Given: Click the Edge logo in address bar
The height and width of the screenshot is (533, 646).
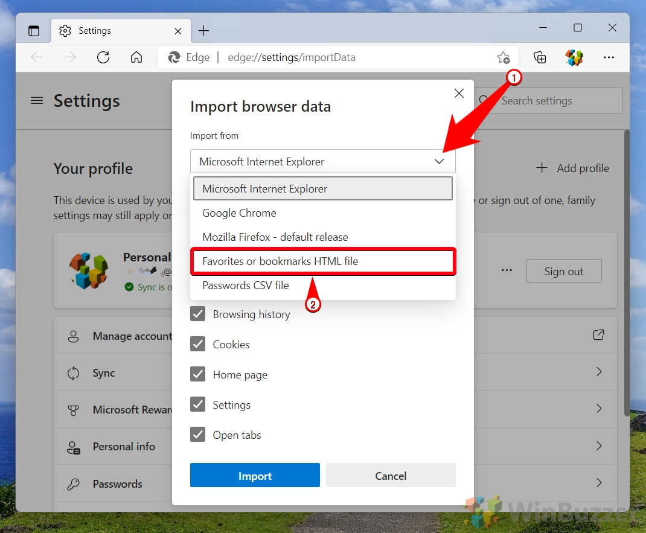Looking at the screenshot, I should click(x=174, y=57).
